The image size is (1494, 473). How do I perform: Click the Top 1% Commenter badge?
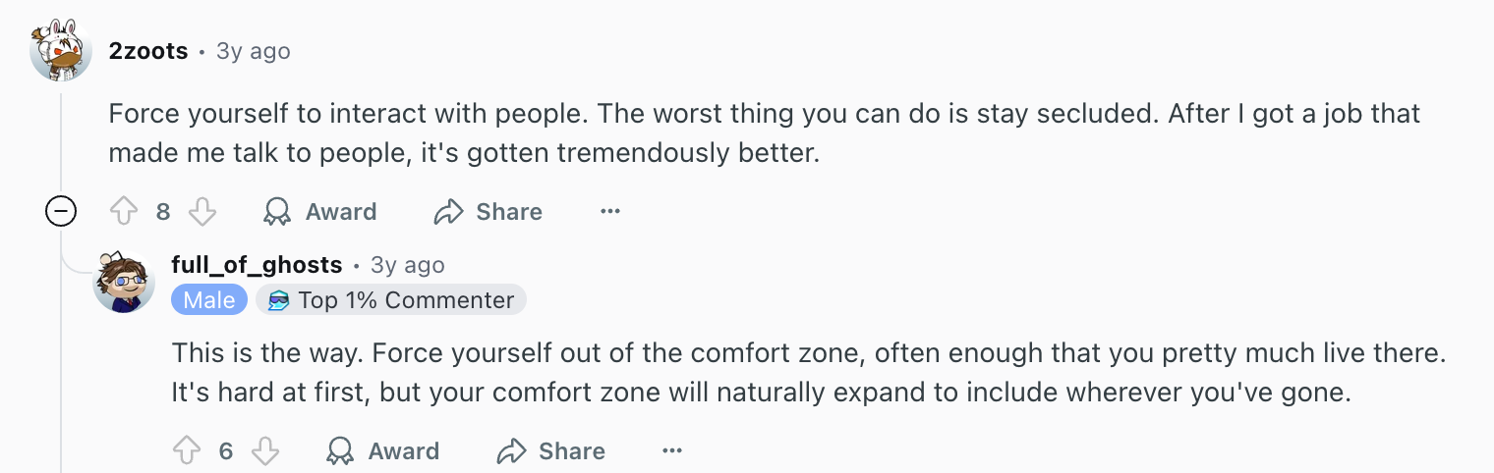coord(391,300)
